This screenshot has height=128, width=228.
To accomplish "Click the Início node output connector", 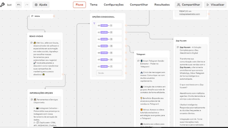I will click(x=54, y=16).
